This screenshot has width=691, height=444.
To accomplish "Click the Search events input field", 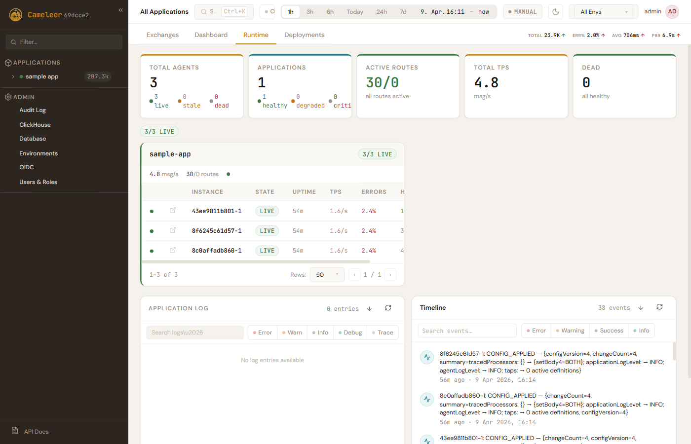I will [x=466, y=331].
